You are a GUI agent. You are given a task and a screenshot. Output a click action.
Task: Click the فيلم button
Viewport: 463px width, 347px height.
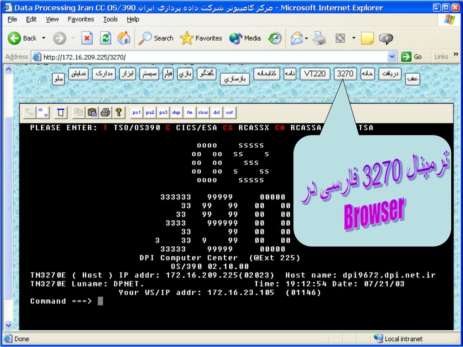(168, 74)
